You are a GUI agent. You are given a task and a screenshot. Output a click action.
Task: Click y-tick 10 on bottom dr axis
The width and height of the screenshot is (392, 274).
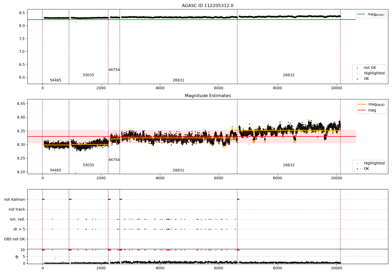(x=22, y=250)
